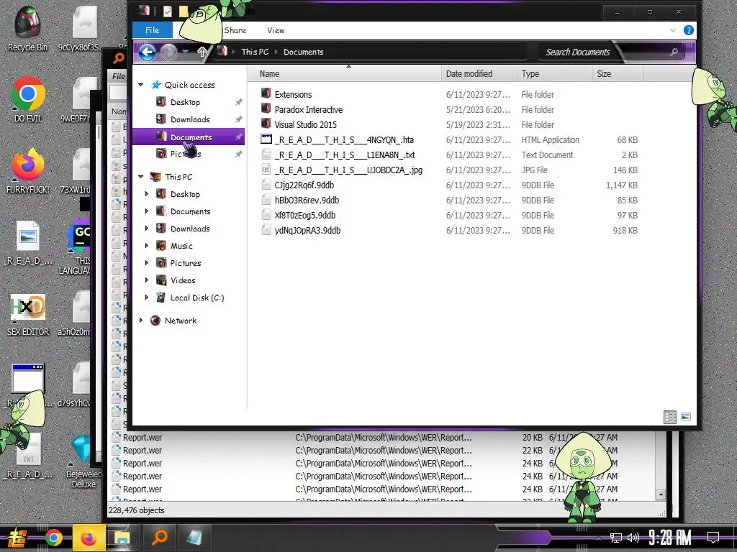Sort by Date modified column header
Screen dimensions: 737x552
pos(479,74)
